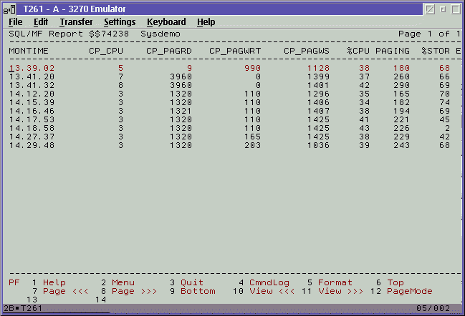The width and height of the screenshot is (465, 316).
Task: Click the PF 13 key number
Action: coord(32,300)
